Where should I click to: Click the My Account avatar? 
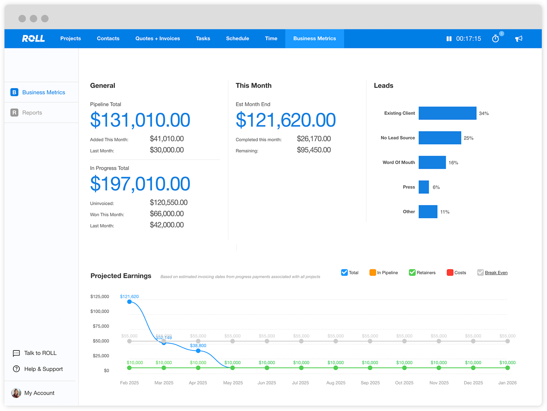coord(16,393)
